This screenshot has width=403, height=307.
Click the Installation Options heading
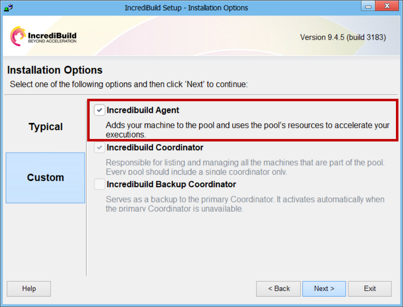tap(55, 70)
